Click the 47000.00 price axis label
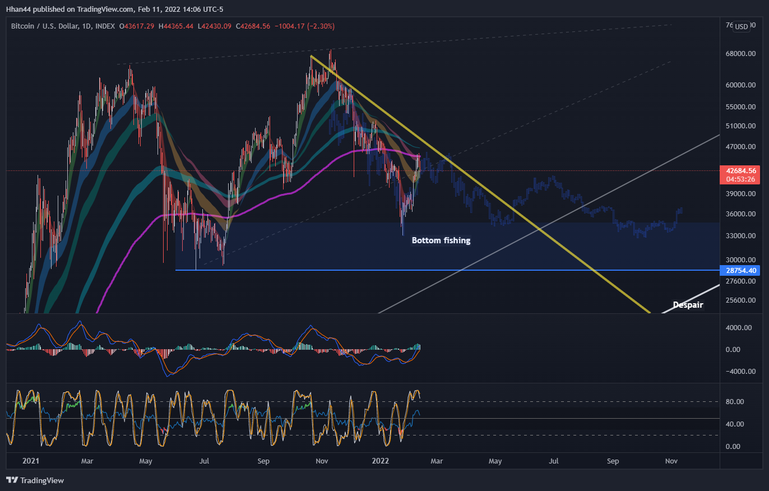Screen dimensions: 769x491 tap(740, 147)
